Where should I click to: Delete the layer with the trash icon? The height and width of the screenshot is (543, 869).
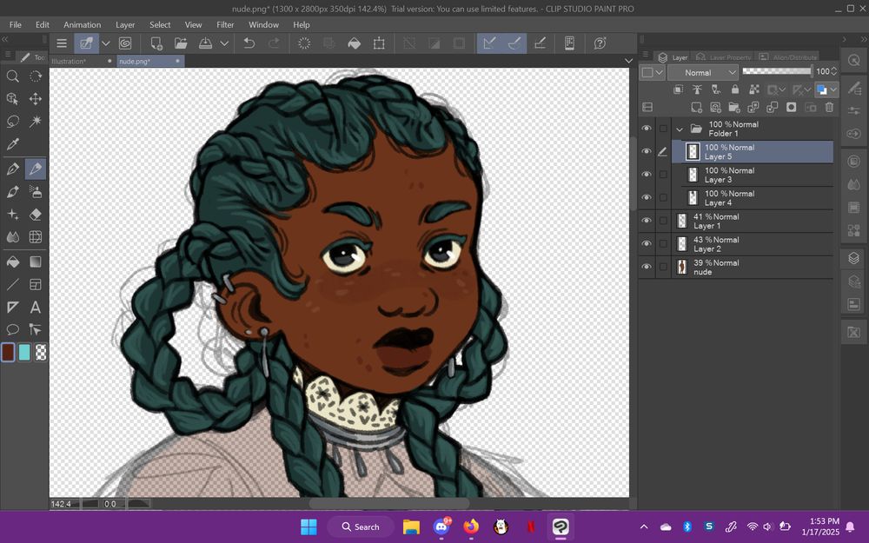[829, 107]
